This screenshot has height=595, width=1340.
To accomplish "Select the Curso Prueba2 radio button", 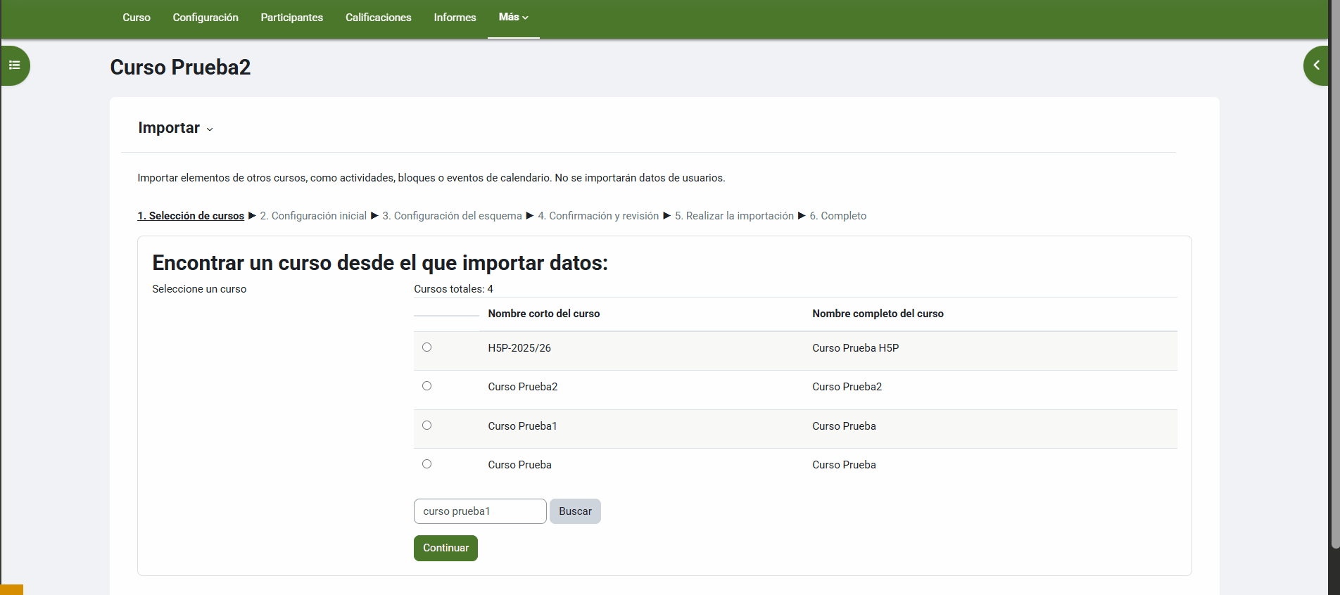I will click(426, 386).
